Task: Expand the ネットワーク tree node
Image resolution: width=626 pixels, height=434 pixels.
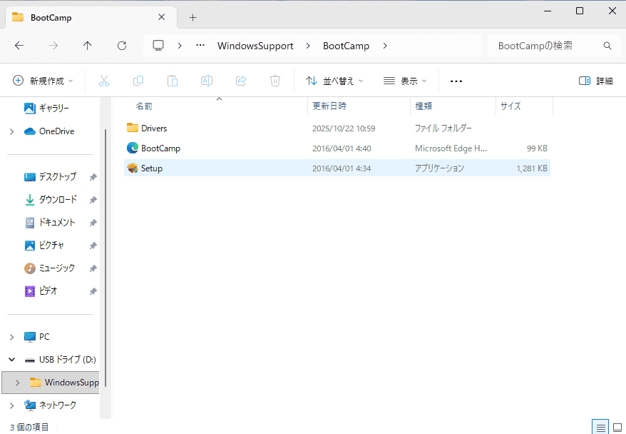Action: [12, 405]
